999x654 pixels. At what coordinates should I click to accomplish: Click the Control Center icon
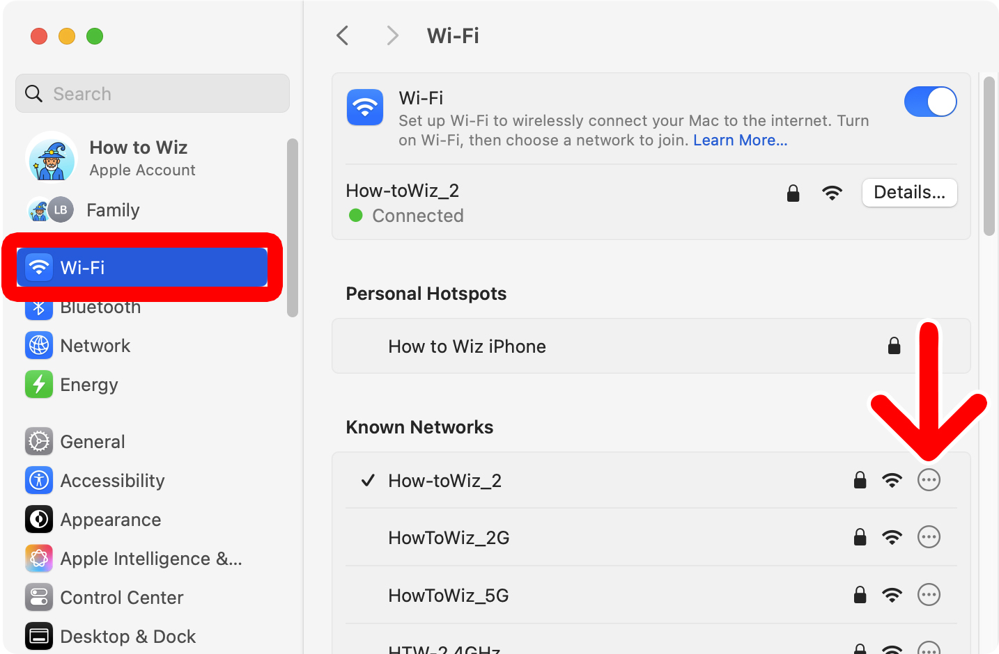point(38,597)
